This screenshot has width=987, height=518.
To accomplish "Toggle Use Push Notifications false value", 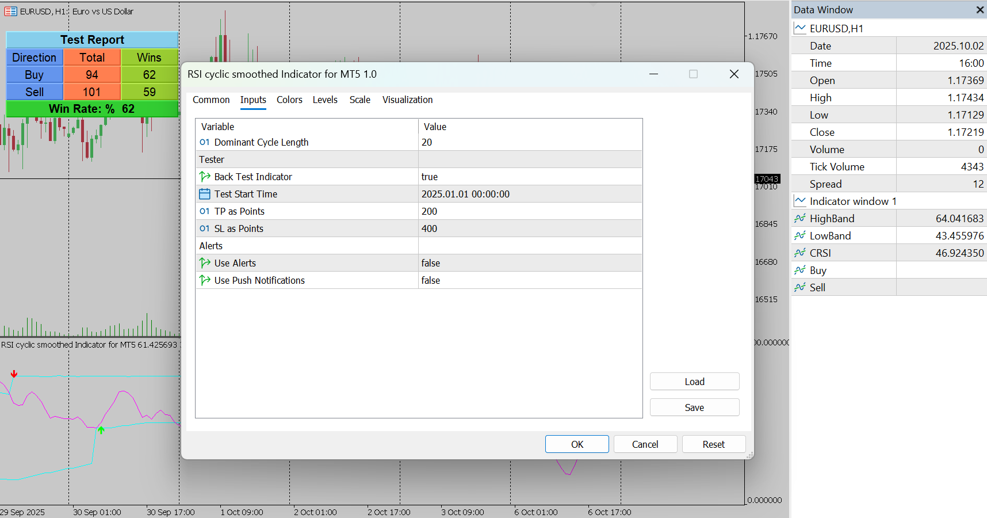I will coord(530,280).
